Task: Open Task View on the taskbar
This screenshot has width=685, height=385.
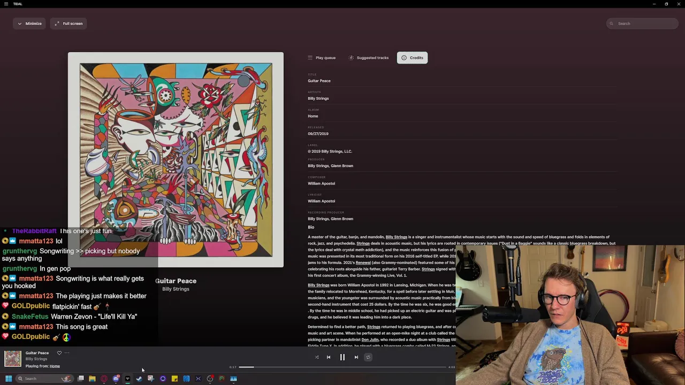Action: click(80, 379)
